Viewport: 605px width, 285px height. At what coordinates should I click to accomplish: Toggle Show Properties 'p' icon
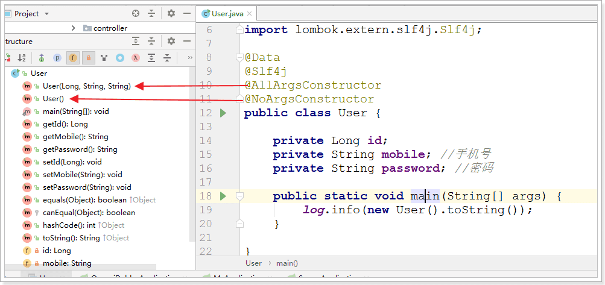point(57,58)
